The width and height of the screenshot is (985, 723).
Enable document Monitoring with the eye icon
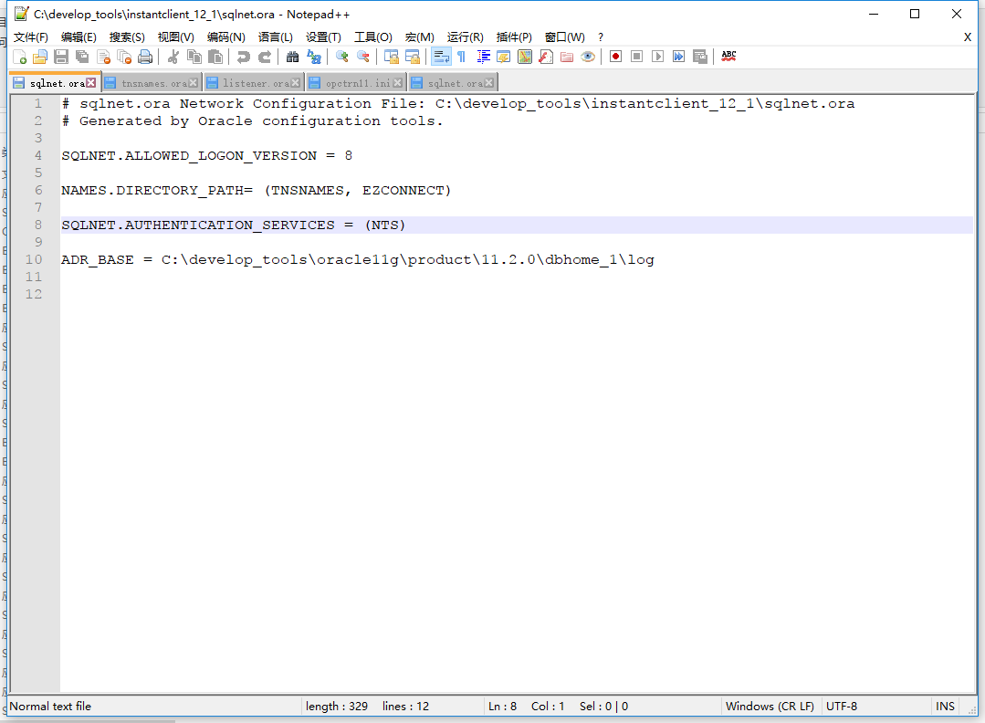click(588, 57)
